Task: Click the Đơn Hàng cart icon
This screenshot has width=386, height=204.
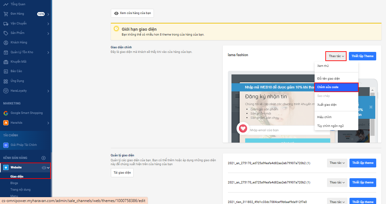Action: [6, 14]
